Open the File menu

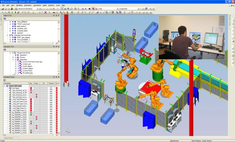[x=3, y=5]
